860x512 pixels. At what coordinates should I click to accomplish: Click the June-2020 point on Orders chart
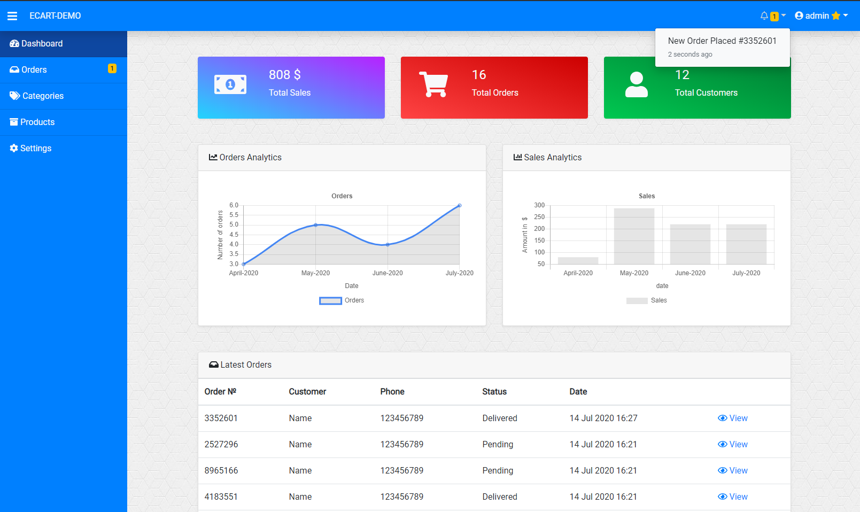[x=388, y=245]
